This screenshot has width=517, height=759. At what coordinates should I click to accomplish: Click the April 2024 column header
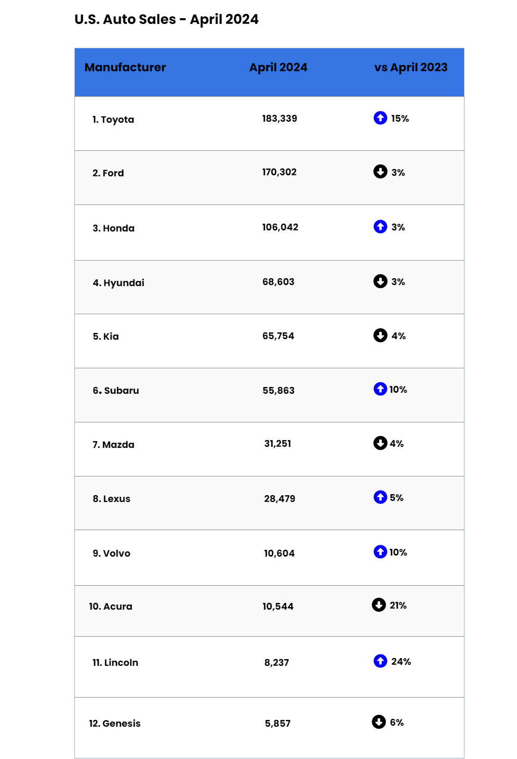point(278,68)
